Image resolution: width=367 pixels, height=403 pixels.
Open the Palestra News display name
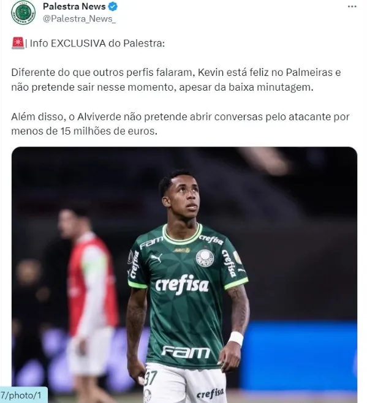tap(74, 6)
